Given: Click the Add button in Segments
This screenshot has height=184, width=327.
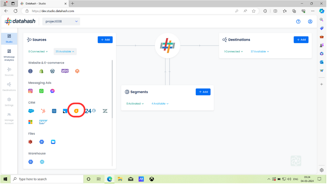Looking at the screenshot, I should pyautogui.click(x=203, y=92).
